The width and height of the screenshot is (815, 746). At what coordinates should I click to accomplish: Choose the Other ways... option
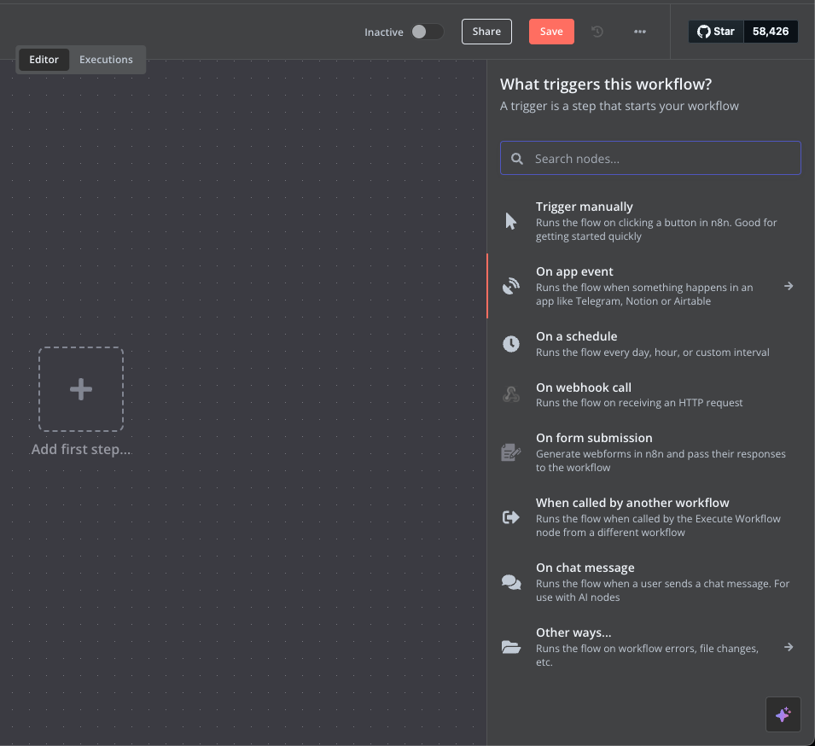point(650,647)
